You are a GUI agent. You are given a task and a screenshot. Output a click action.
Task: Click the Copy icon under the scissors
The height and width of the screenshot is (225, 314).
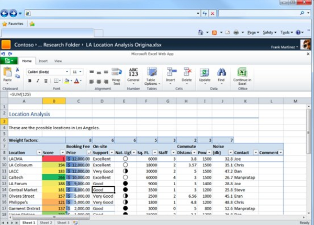pyautogui.click(x=17, y=76)
